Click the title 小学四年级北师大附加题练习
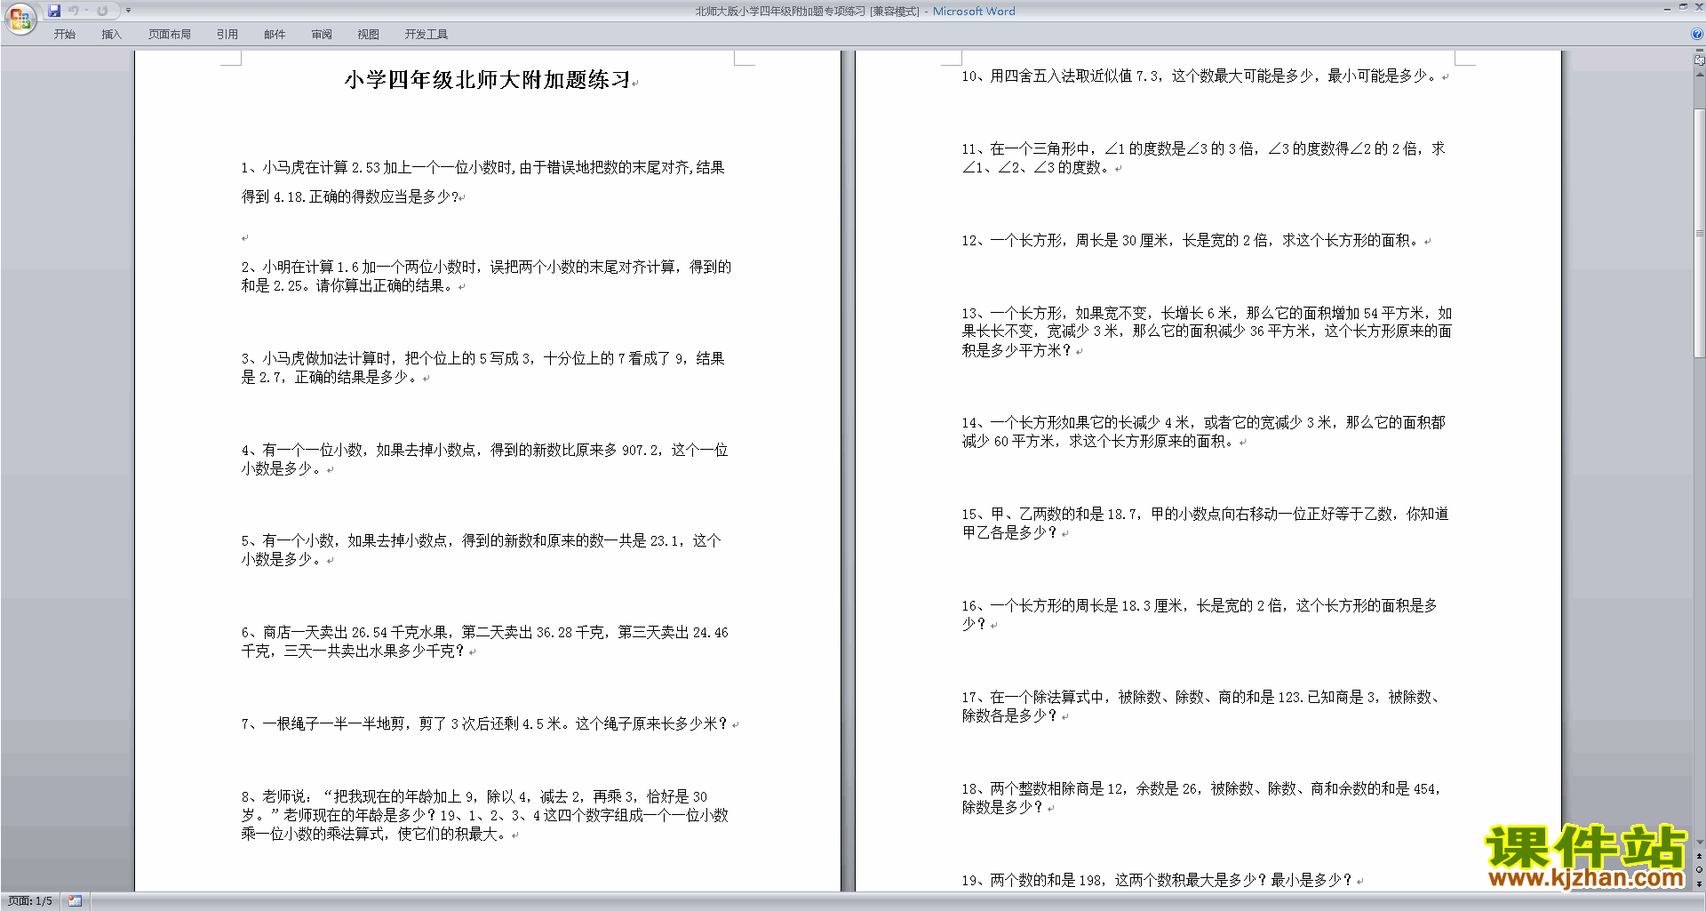Screen dimensions: 1706x911 tap(487, 80)
